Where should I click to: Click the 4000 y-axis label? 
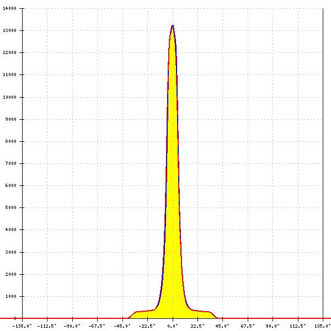click(11, 229)
